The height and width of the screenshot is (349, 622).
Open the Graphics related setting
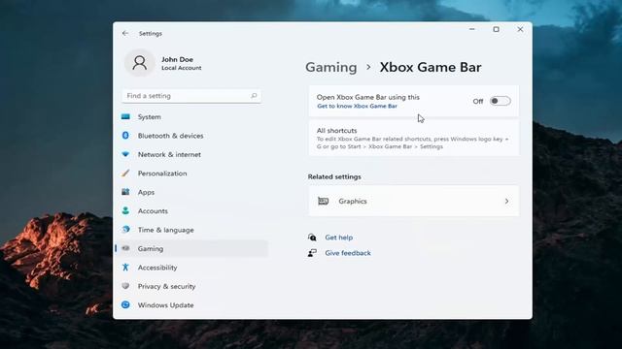pyautogui.click(x=414, y=202)
